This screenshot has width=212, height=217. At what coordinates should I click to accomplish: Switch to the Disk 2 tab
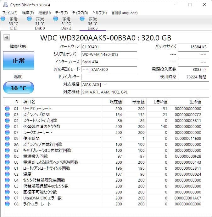[x=66, y=24]
